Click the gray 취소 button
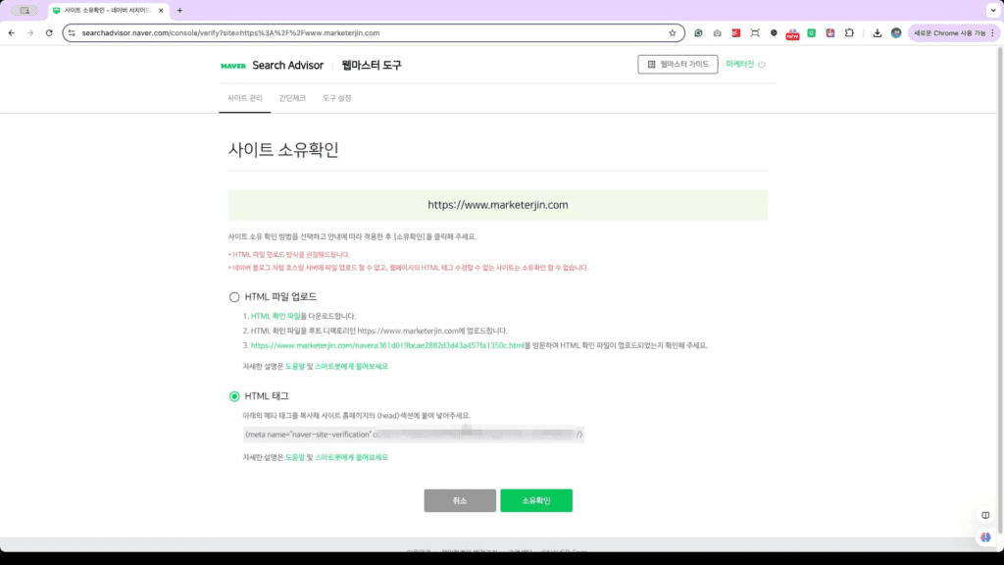 tap(460, 500)
